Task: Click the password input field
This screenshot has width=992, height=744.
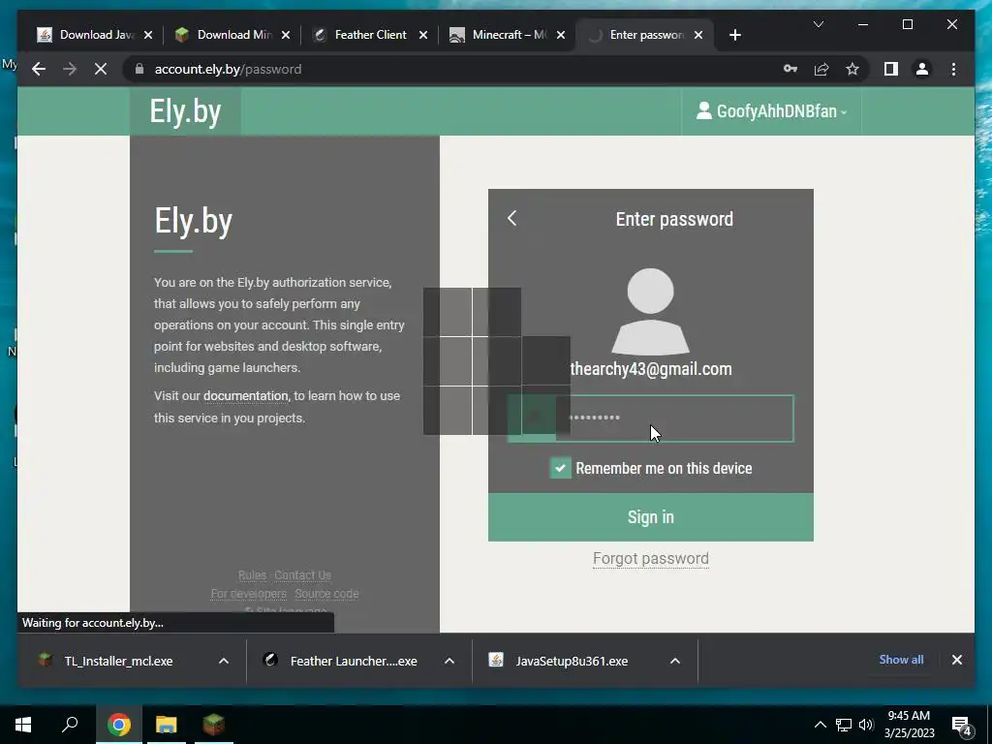Action: pos(650,418)
